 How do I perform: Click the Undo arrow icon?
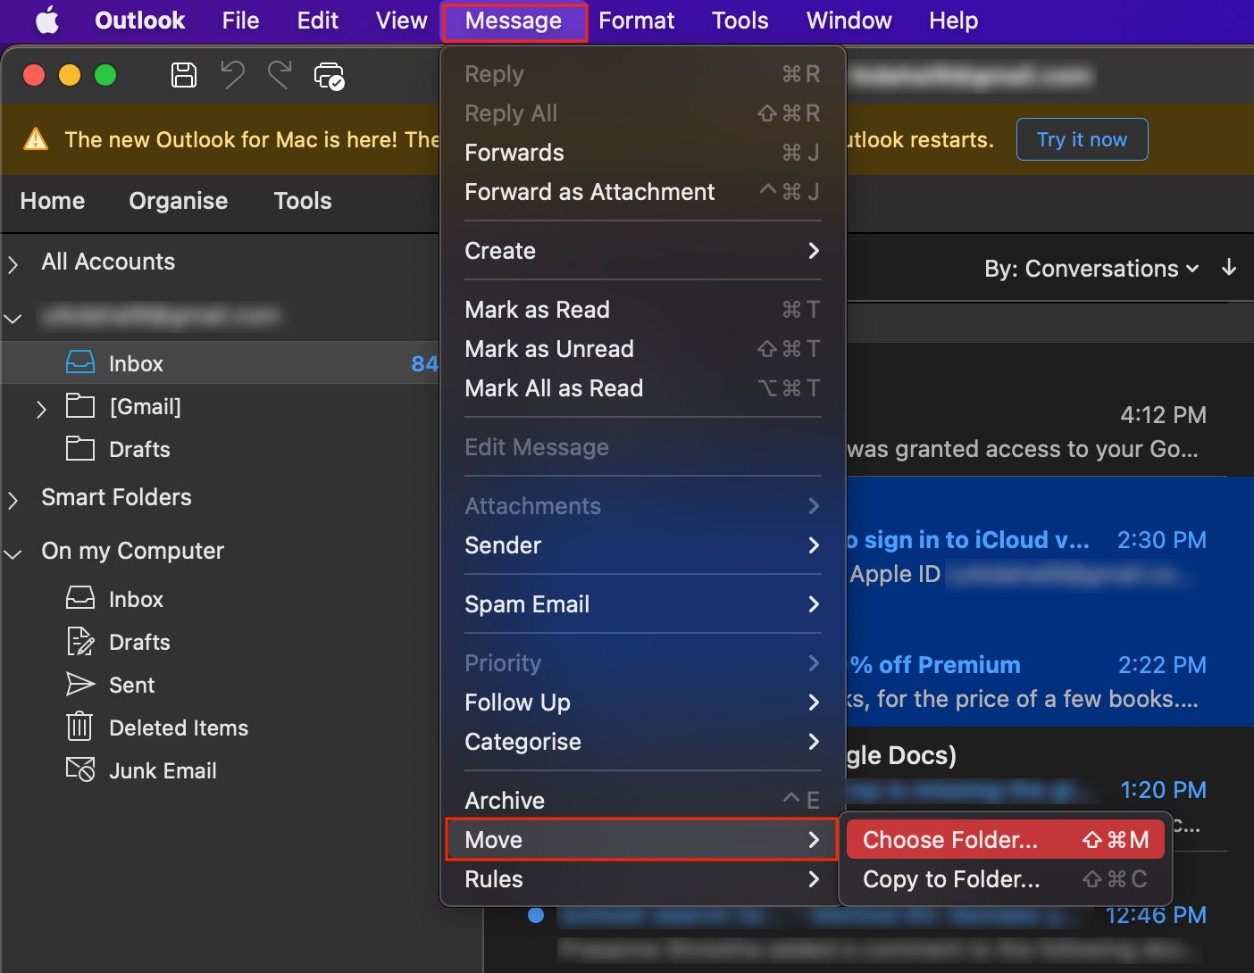coord(232,75)
